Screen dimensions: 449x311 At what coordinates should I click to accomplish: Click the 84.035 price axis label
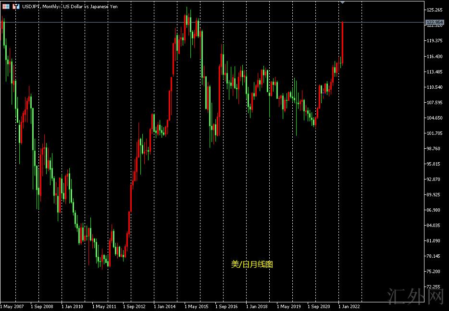[434, 225]
